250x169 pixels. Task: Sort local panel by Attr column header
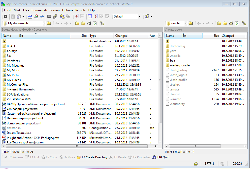tap(153, 36)
